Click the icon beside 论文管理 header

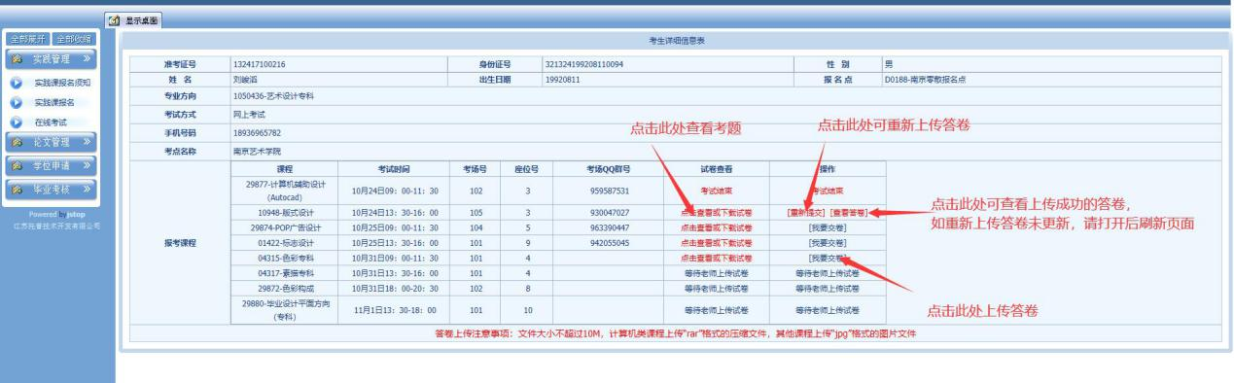coord(17,142)
